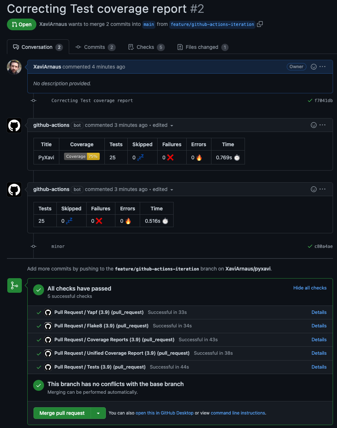Add reaction to coverage bot comment
Screen dimensions: 337x428
(314, 125)
